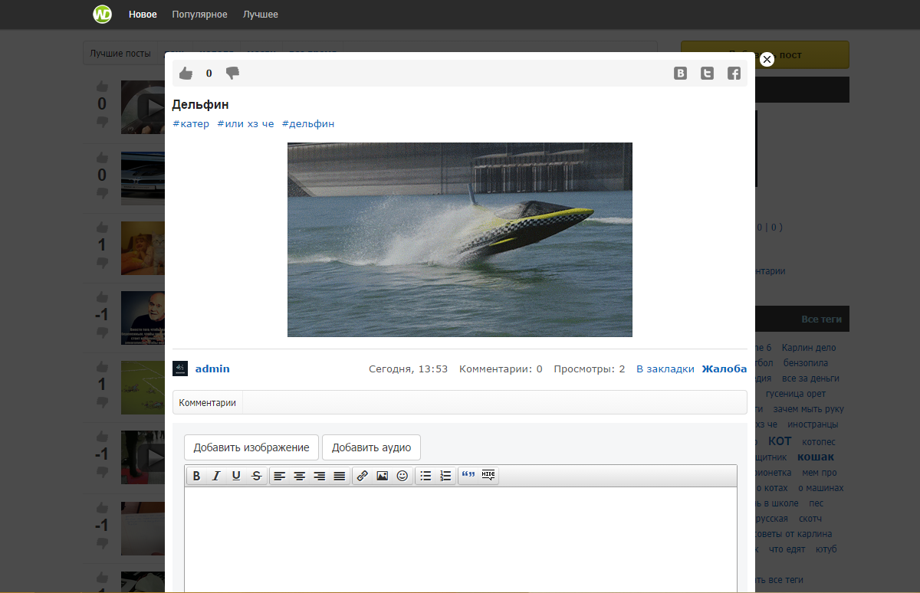Click the Добавить изображение button
The height and width of the screenshot is (593, 920).
pos(251,447)
